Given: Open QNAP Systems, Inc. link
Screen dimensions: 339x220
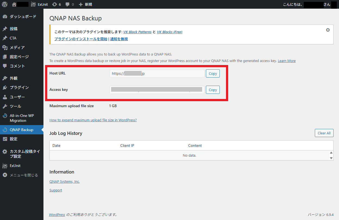Looking at the screenshot, I should (64, 182).
